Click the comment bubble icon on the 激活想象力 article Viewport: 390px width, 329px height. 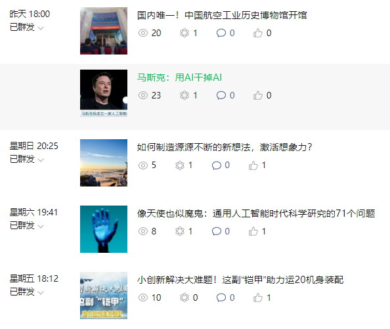pyautogui.click(x=217, y=165)
